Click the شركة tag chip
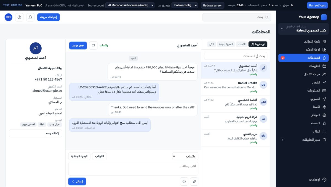The image size is (331, 187). [42, 125]
